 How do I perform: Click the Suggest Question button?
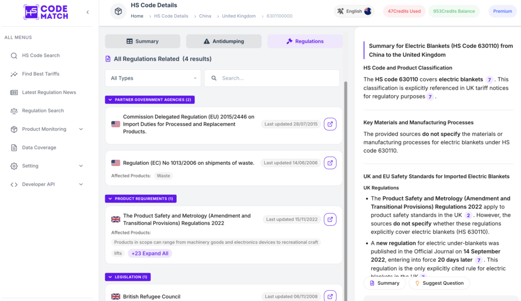click(439, 283)
